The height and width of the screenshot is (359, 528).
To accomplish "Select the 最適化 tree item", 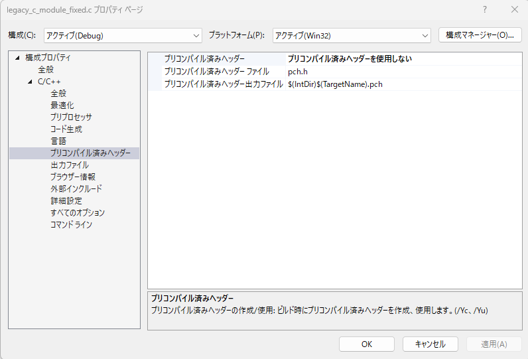I will 62,105.
